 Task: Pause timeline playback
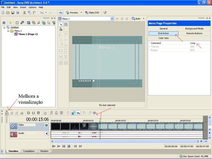pyautogui.click(x=64, y=146)
